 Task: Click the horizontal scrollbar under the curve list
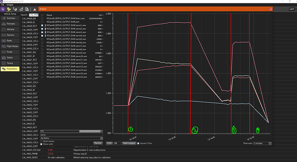pyautogui.click(x=71, y=131)
